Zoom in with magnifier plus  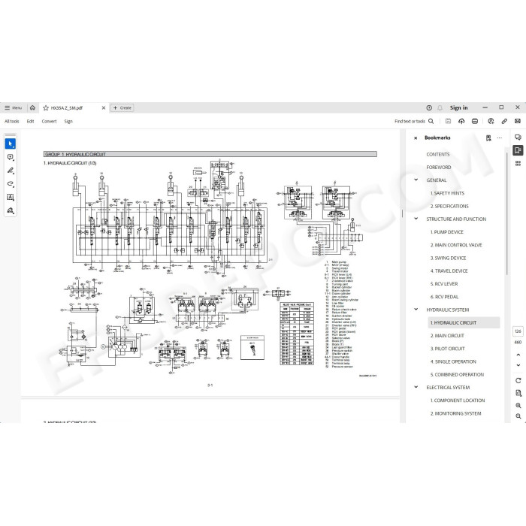pos(518,405)
